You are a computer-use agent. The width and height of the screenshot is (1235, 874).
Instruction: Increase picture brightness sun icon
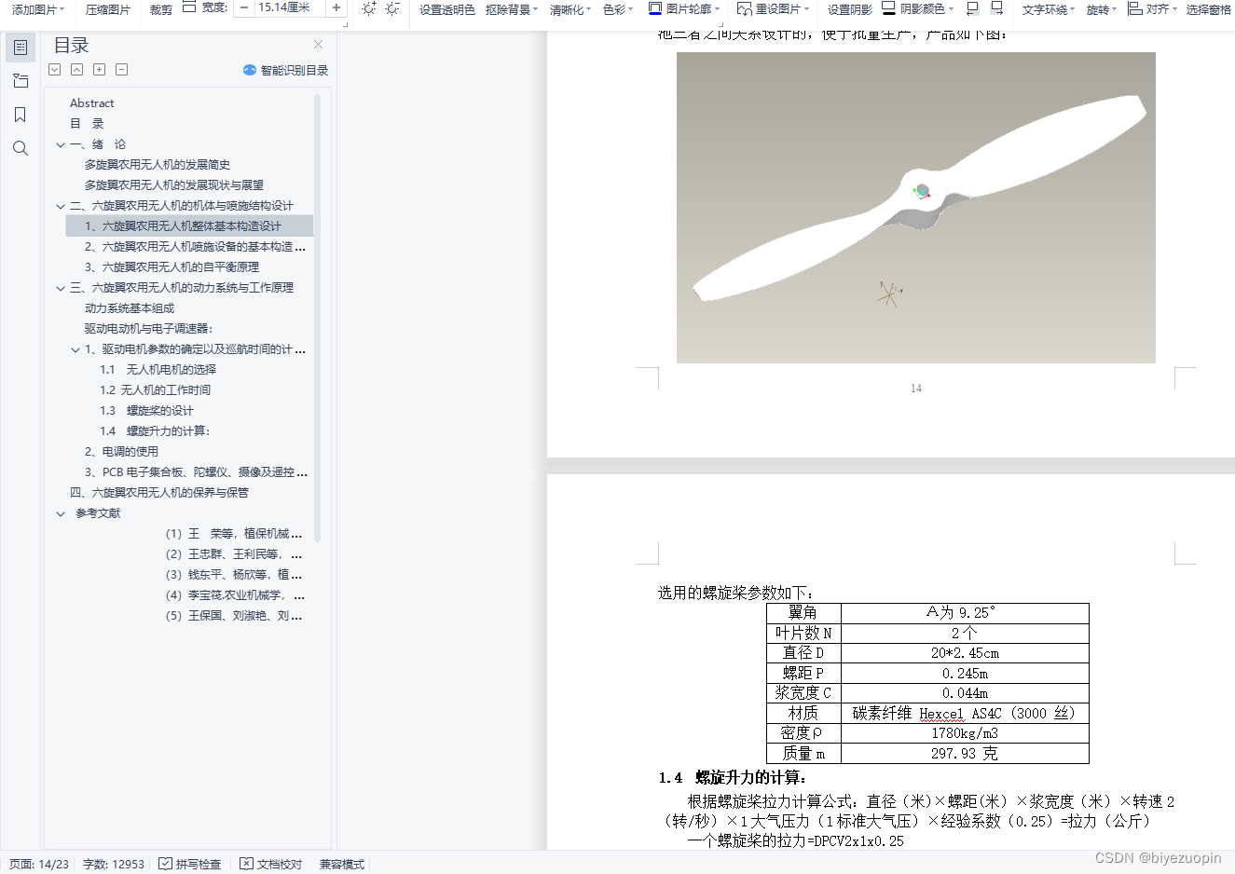(369, 8)
